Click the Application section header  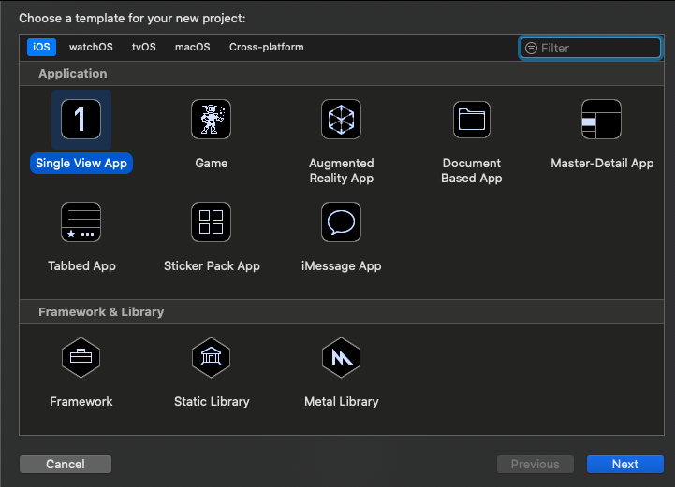click(73, 74)
